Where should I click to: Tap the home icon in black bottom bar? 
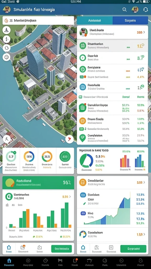click(x=9, y=261)
